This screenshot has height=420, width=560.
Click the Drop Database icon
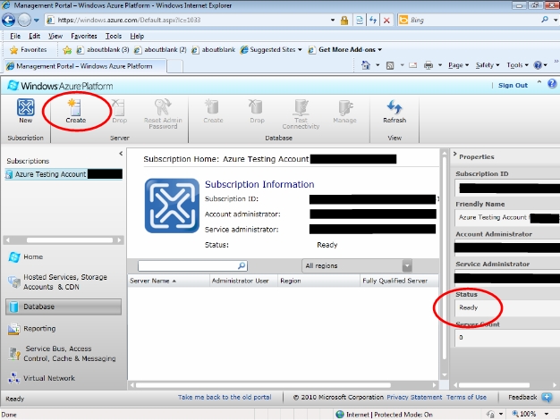tap(257, 107)
